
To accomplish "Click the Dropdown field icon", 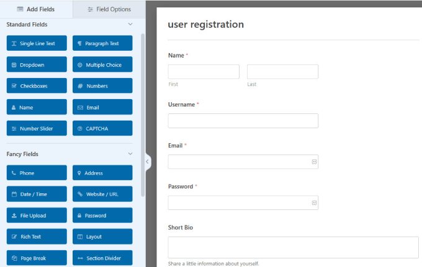I will pos(14,65).
